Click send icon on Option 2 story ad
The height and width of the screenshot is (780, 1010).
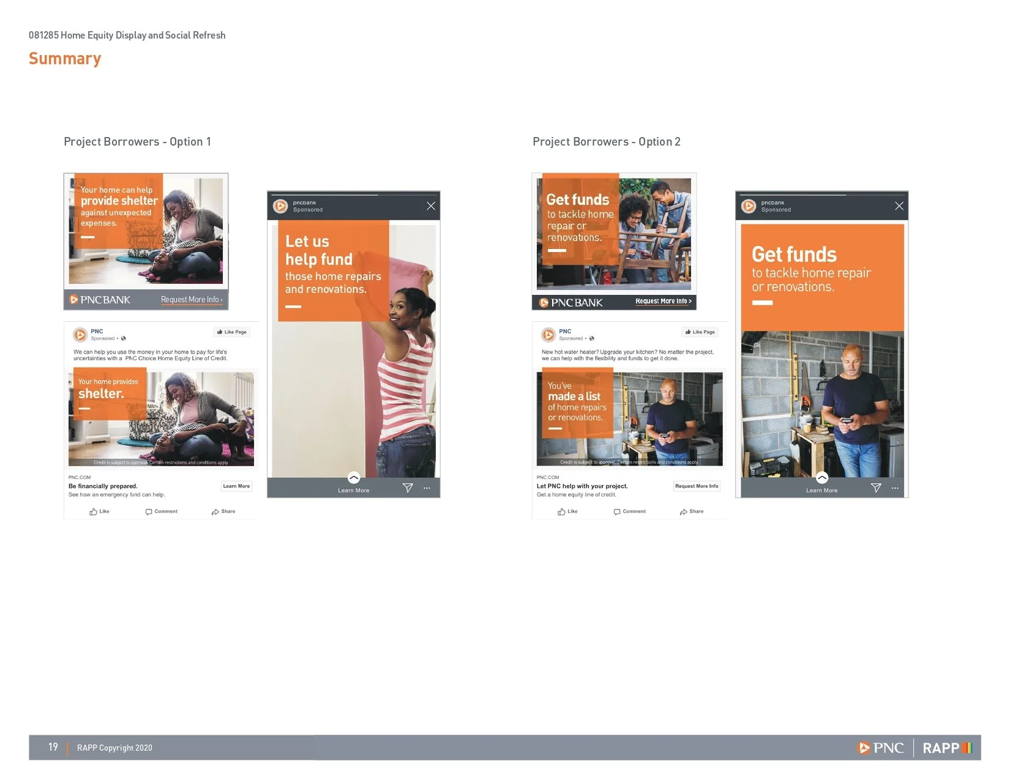pyautogui.click(x=876, y=488)
